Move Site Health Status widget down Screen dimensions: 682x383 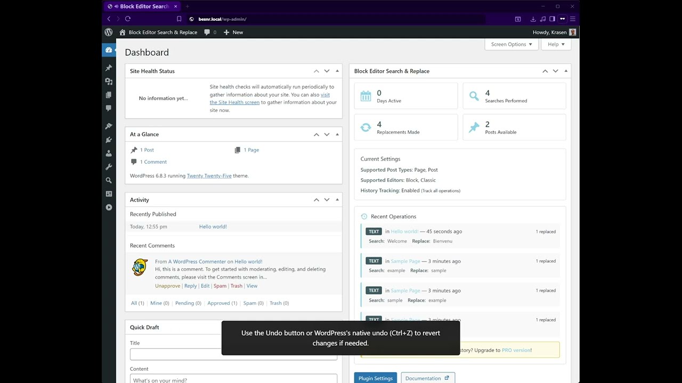(x=327, y=71)
